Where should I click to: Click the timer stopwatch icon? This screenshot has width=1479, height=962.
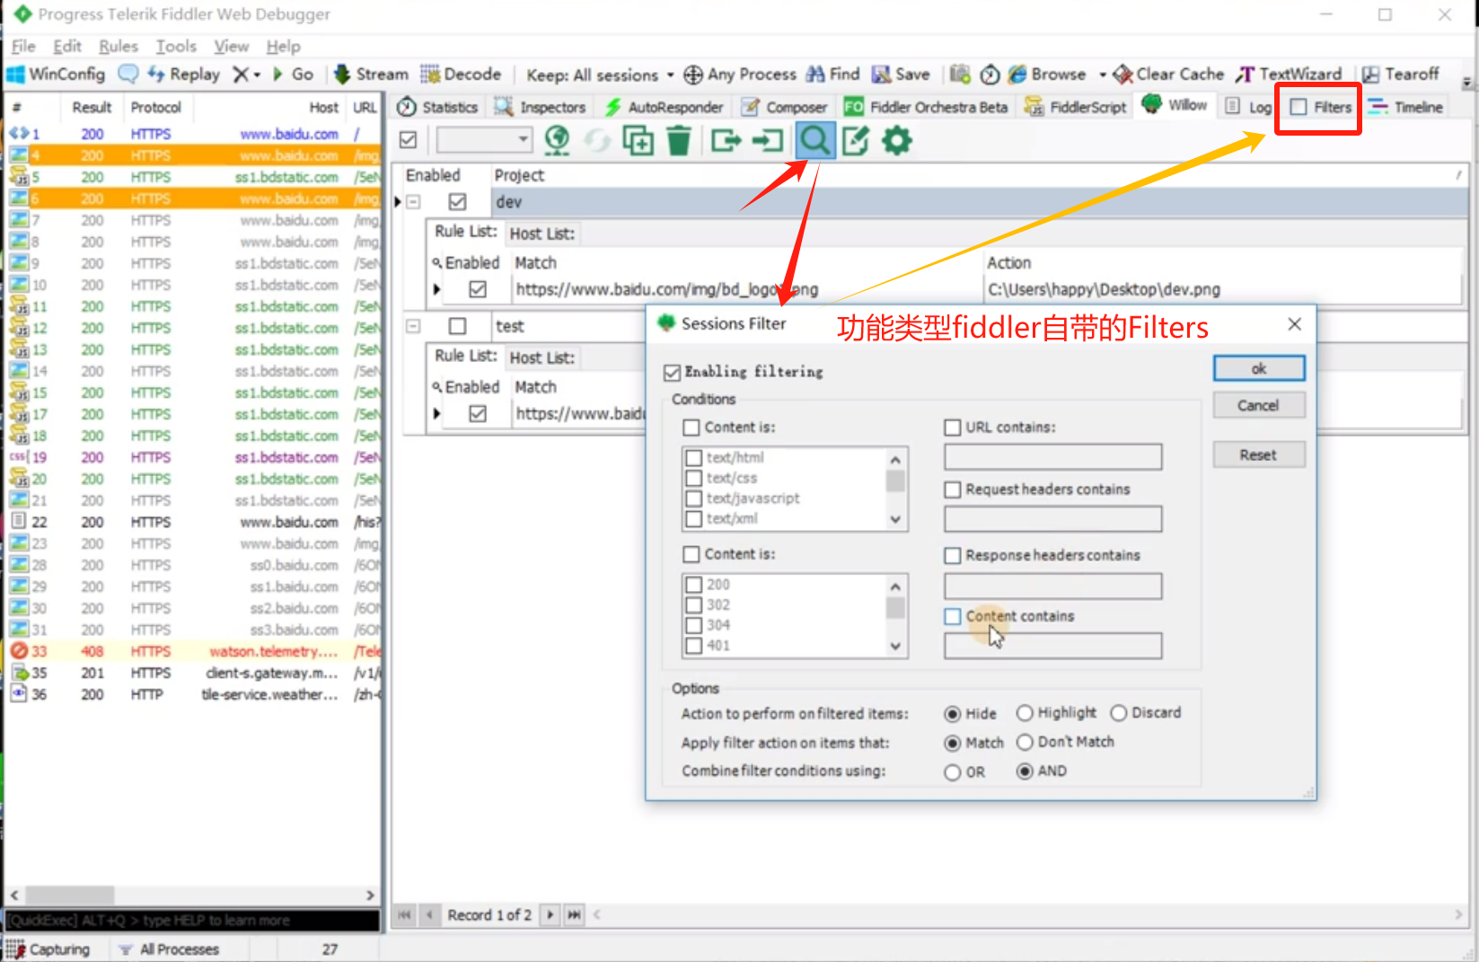990,75
